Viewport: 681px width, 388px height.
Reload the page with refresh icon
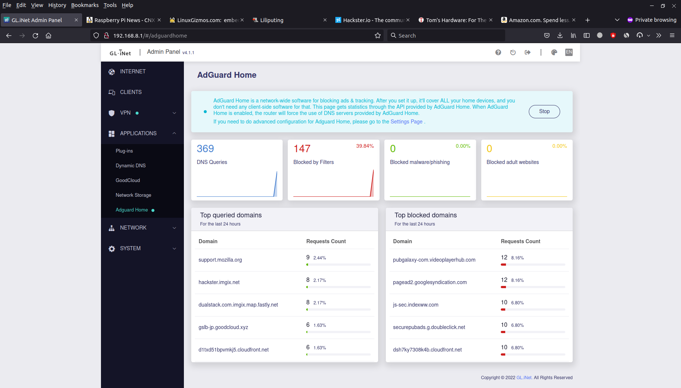pyautogui.click(x=35, y=36)
